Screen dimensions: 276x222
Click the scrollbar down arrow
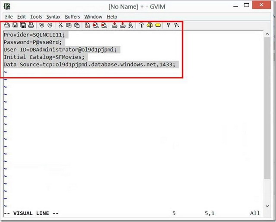tap(267, 206)
